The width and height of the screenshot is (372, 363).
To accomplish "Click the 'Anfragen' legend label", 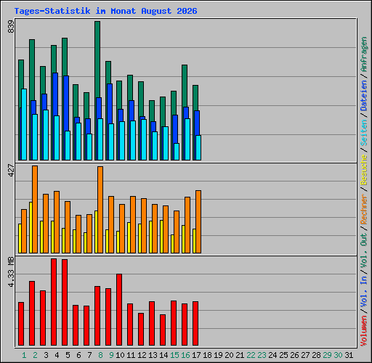I will (364, 54).
